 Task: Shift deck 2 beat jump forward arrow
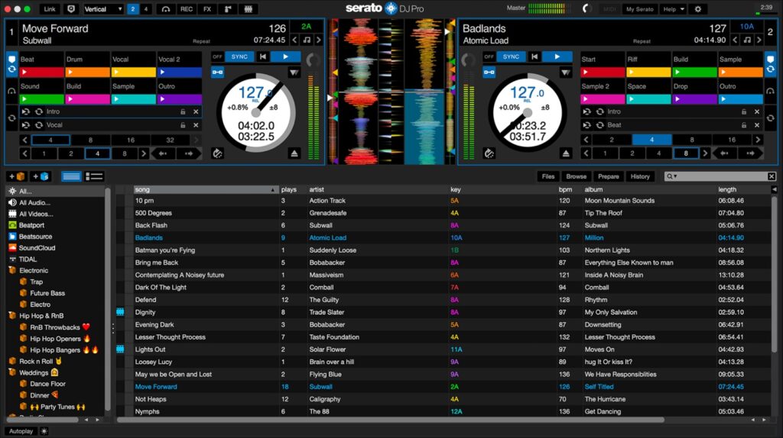[x=750, y=153]
